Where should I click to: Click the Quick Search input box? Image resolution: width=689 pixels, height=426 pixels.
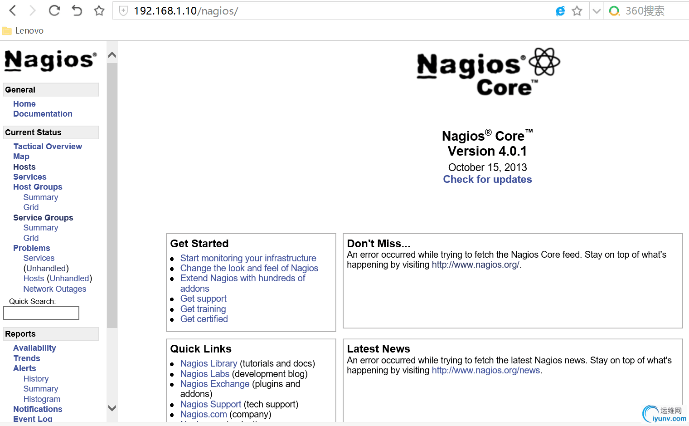click(41, 313)
